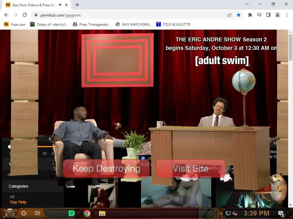Open the 'Index of ~dartz/i...' bookmark
Image resolution: width=293 pixels, height=219 pixels.
click(x=49, y=25)
